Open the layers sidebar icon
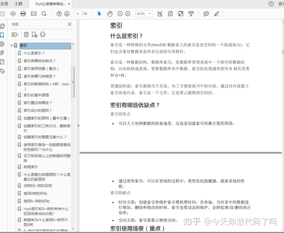Image resolution: width=284 pixels, height=233 pixels. pyautogui.click(x=2, y=44)
